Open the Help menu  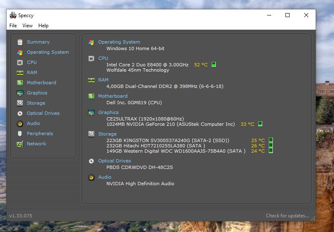click(x=43, y=26)
